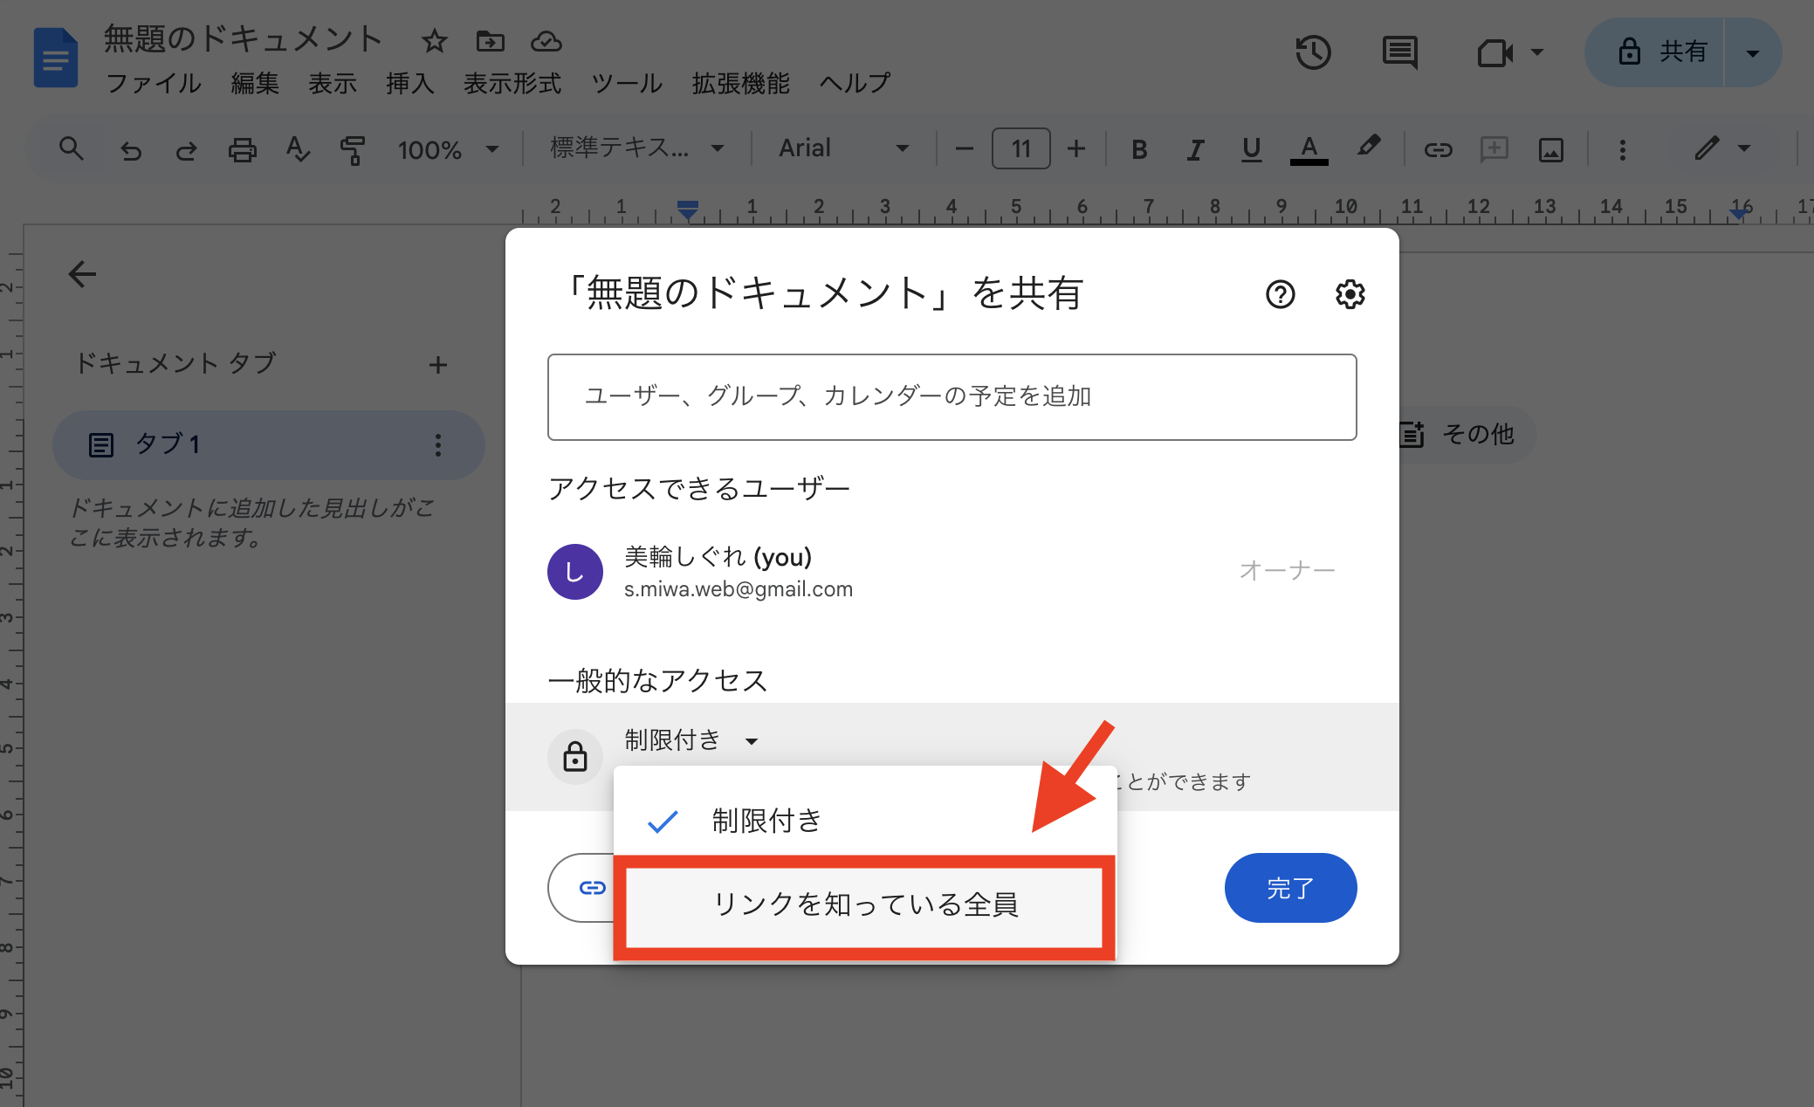This screenshot has width=1814, height=1107.
Task: Select the checked 制限付き option
Action: [x=766, y=821]
